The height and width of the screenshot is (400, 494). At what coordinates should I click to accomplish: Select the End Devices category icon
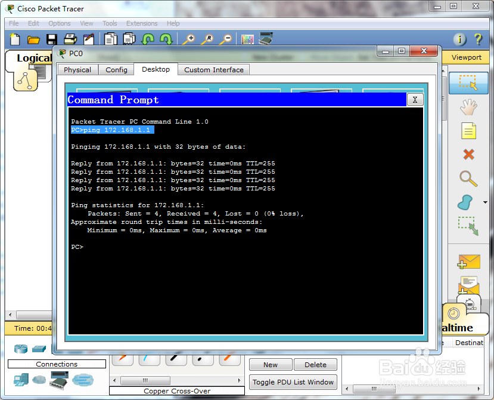click(21, 380)
